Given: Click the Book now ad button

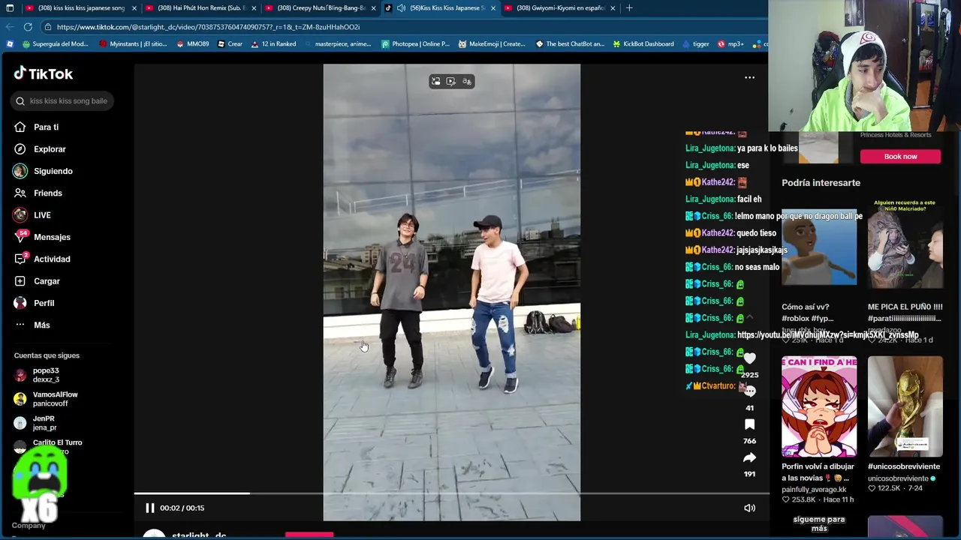Looking at the screenshot, I should 900,156.
